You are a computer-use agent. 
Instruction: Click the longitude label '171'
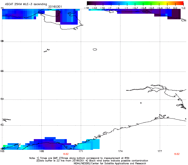tap(81, 151)
